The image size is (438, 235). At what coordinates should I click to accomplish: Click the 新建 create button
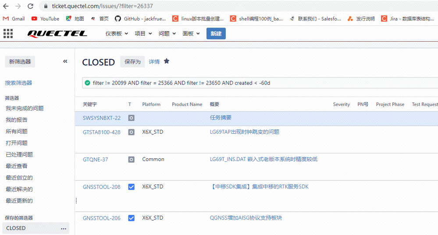pos(216,33)
